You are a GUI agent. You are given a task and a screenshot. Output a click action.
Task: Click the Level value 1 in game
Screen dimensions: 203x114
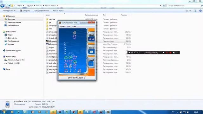[91, 64]
